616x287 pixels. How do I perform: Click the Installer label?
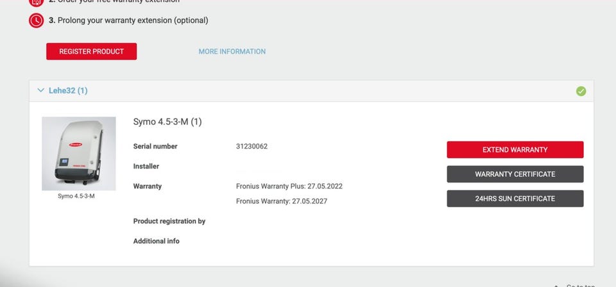click(x=146, y=166)
